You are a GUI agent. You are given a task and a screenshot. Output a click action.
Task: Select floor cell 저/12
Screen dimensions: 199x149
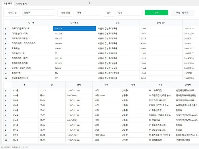click(x=52, y=135)
